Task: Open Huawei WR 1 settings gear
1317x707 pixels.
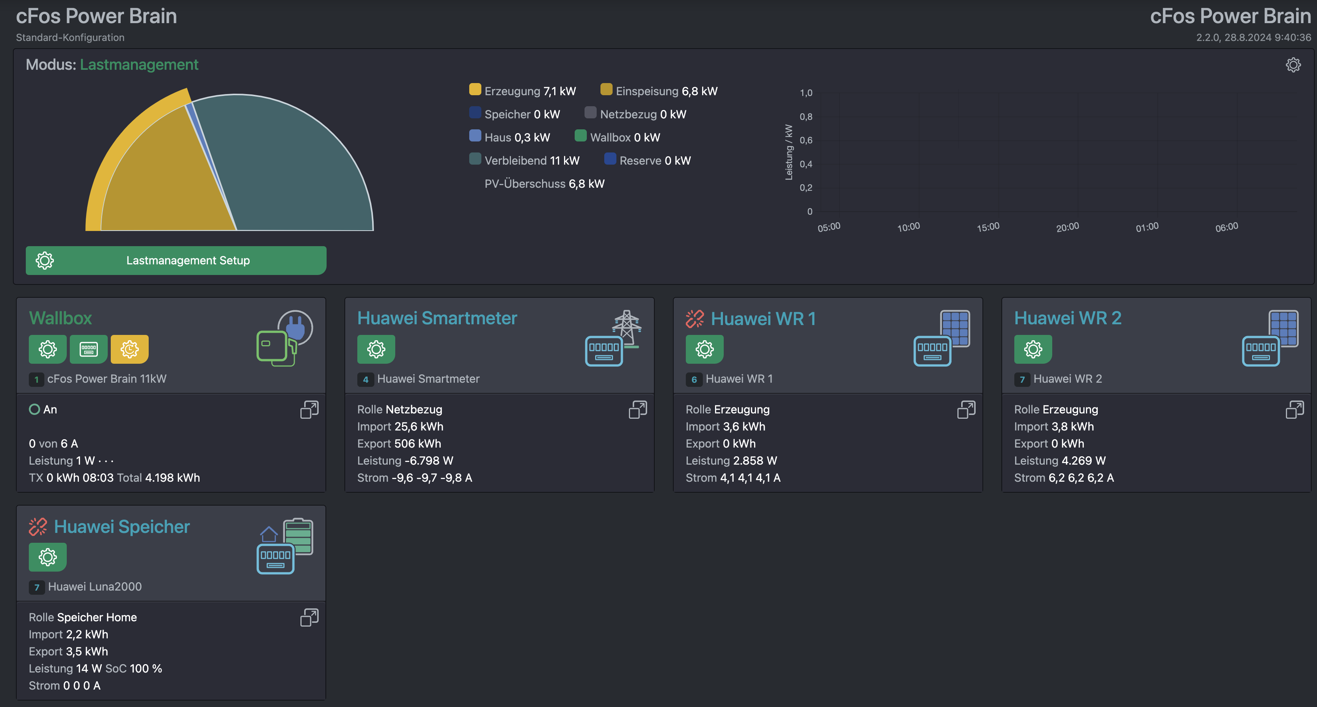Action: point(704,349)
